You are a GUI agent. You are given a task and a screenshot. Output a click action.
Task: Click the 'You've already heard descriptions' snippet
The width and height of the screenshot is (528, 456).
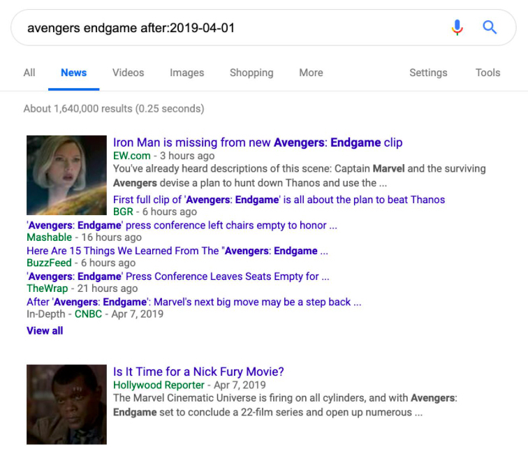click(x=299, y=176)
